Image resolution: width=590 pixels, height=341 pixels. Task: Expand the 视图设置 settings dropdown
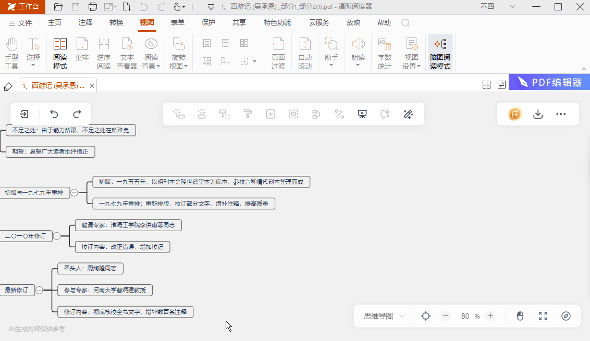(411, 52)
